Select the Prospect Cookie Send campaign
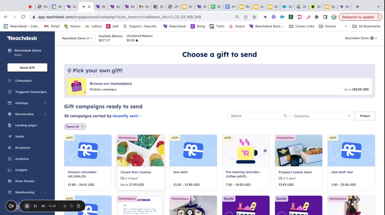The image size is (385, 215). pos(298,162)
